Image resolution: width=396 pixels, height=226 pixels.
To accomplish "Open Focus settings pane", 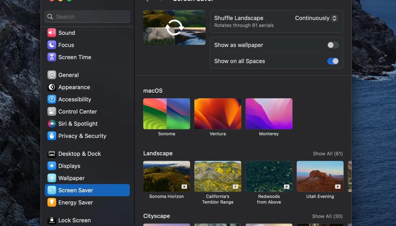I will 87,45.
